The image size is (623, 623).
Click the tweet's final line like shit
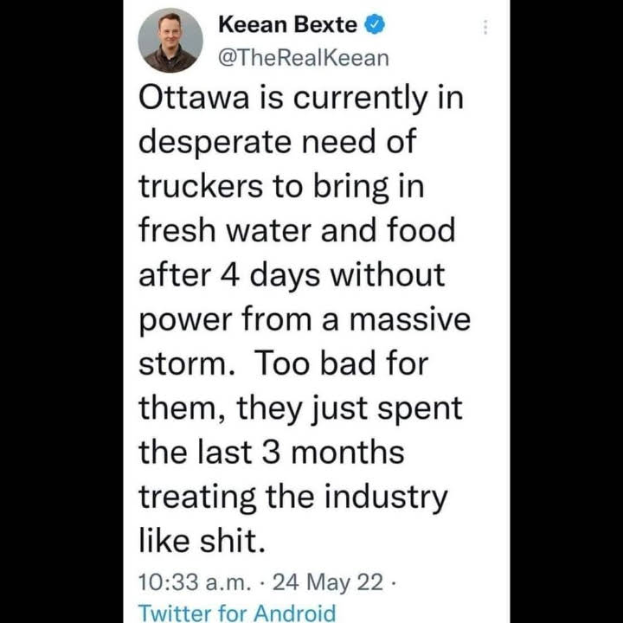(x=199, y=541)
